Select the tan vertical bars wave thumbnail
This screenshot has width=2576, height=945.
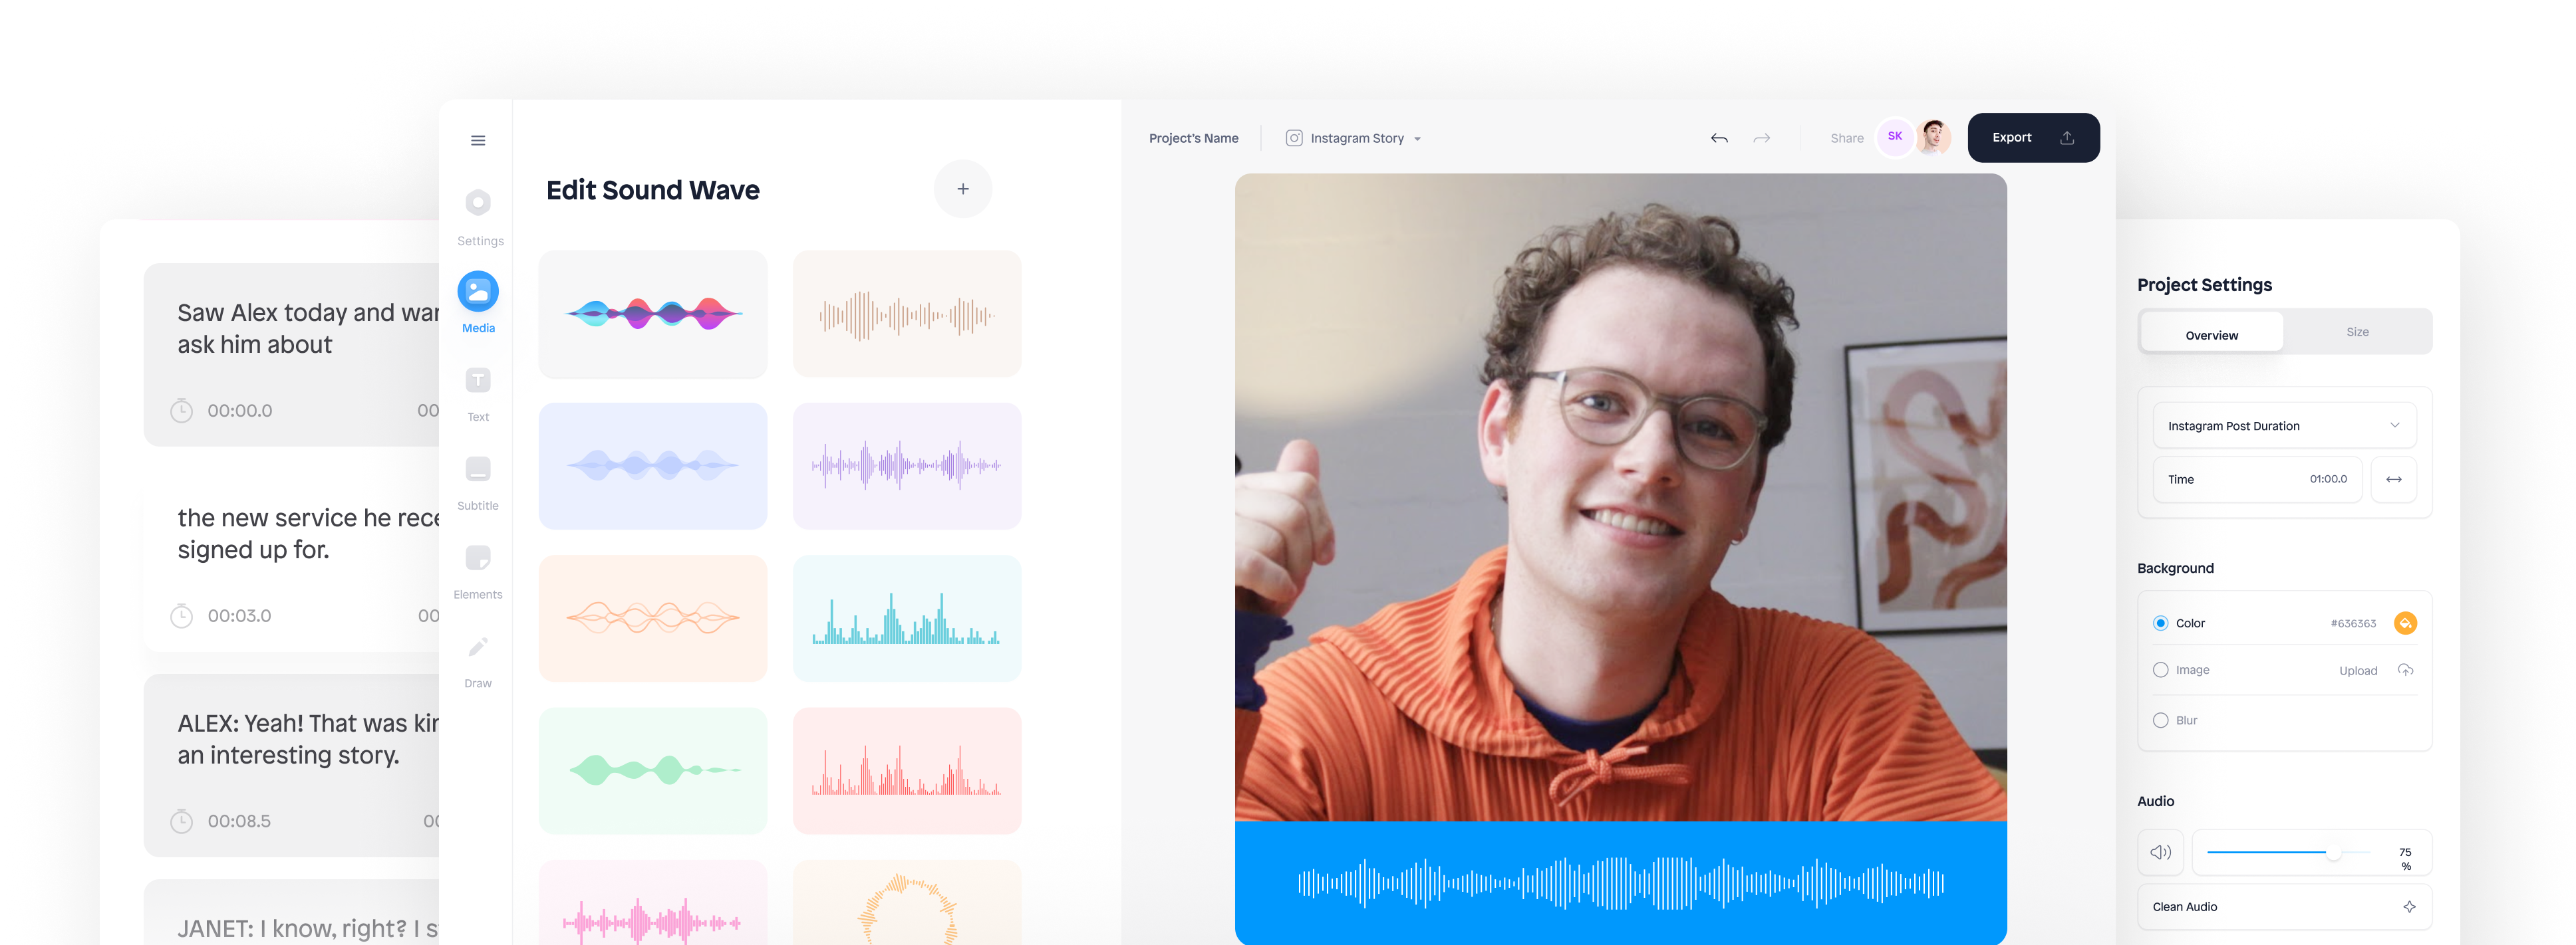tap(907, 314)
